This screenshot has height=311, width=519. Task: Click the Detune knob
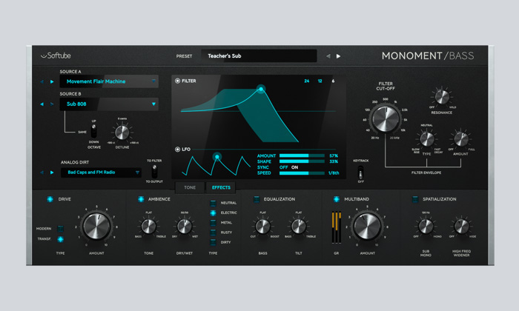pyautogui.click(x=122, y=133)
